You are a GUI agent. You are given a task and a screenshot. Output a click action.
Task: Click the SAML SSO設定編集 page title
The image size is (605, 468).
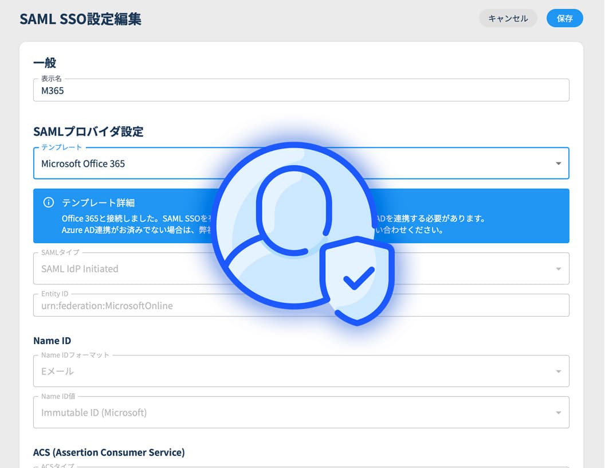(80, 19)
